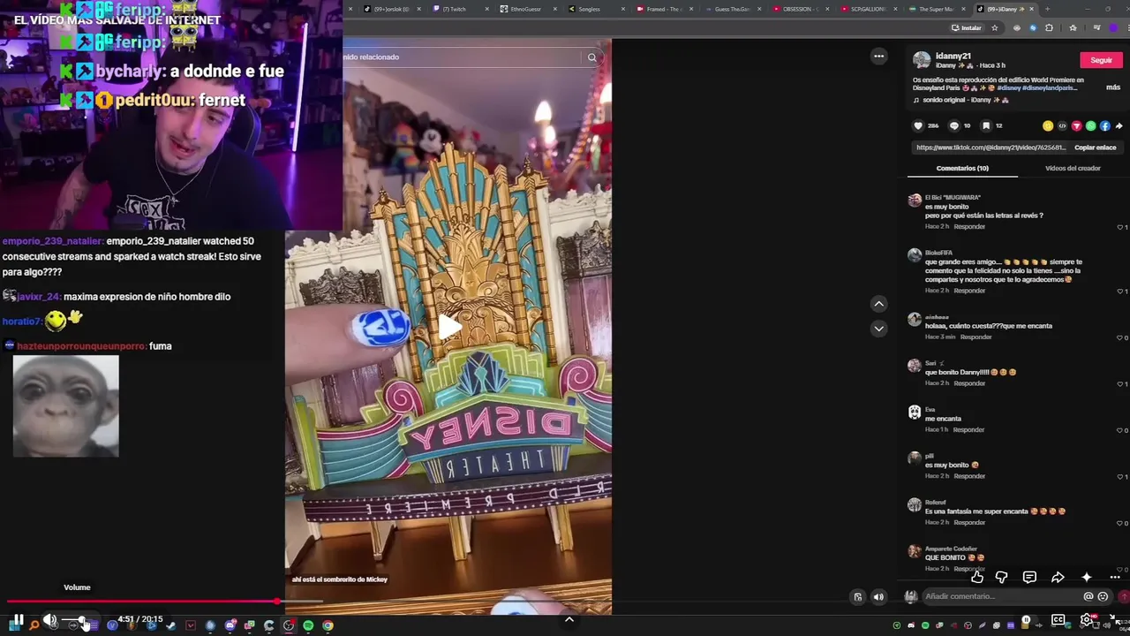Like the Eva comment heart
Viewport: 1130px width, 636px height.
coord(1119,430)
